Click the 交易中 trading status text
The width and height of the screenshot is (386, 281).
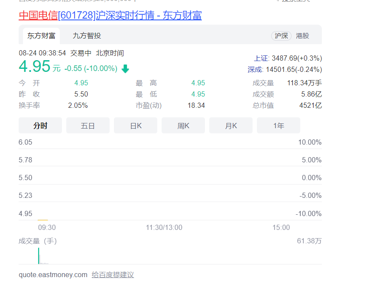tap(81, 53)
